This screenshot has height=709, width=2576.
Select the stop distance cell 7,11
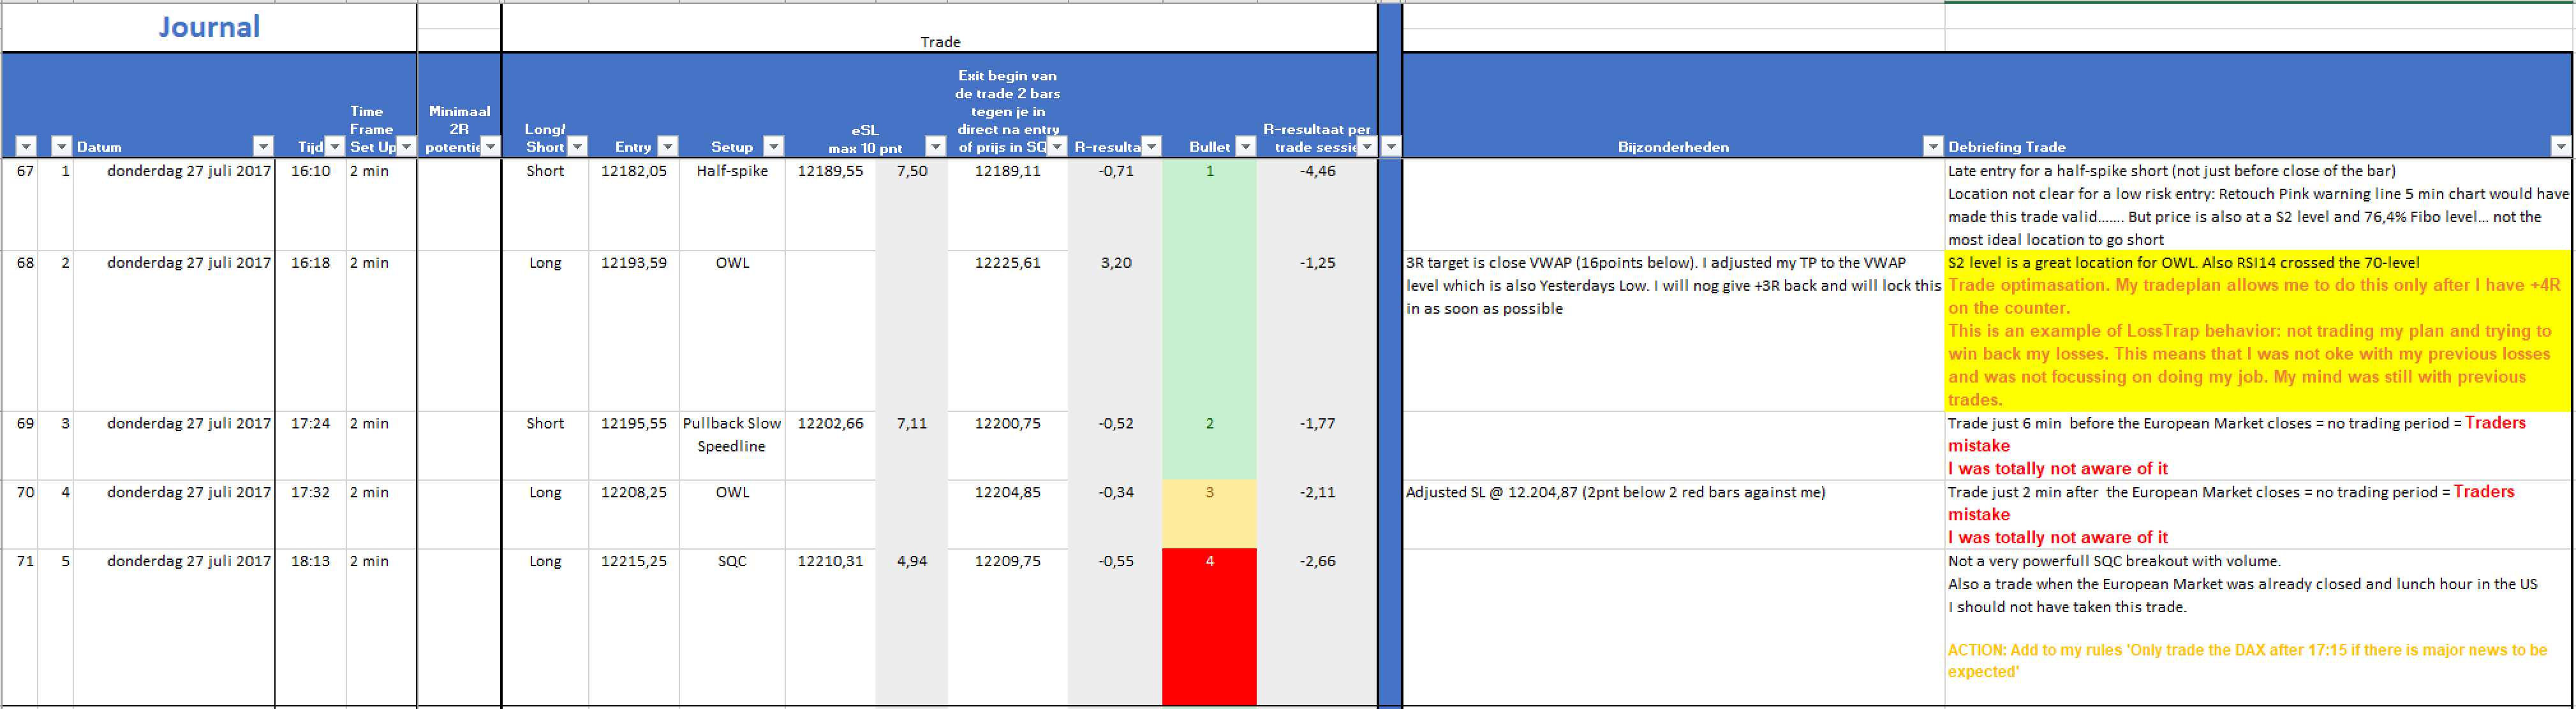pos(911,446)
